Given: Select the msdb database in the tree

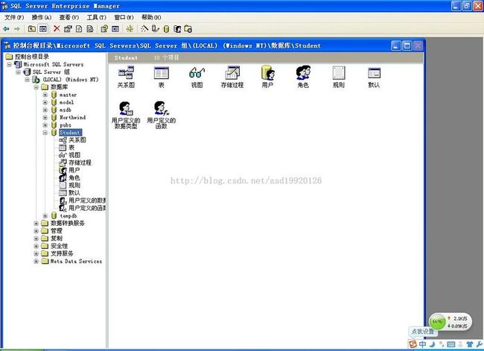Looking at the screenshot, I should coord(66,110).
